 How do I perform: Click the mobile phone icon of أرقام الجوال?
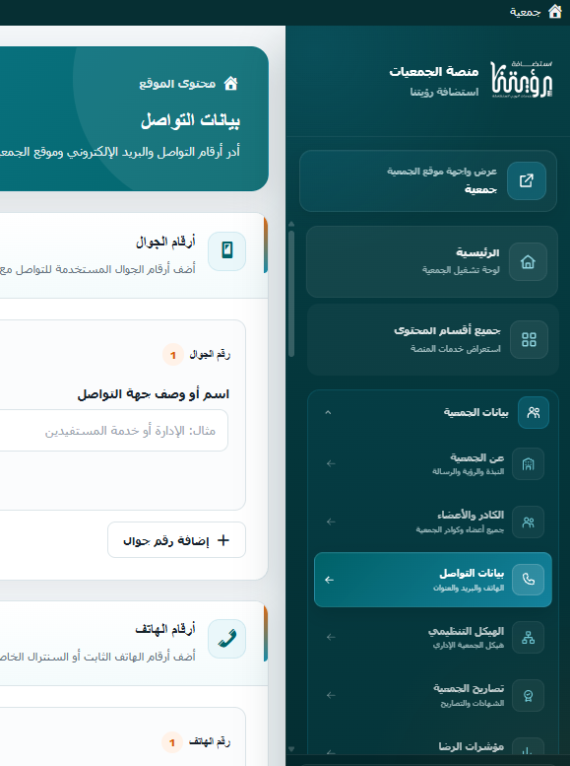pos(227,251)
